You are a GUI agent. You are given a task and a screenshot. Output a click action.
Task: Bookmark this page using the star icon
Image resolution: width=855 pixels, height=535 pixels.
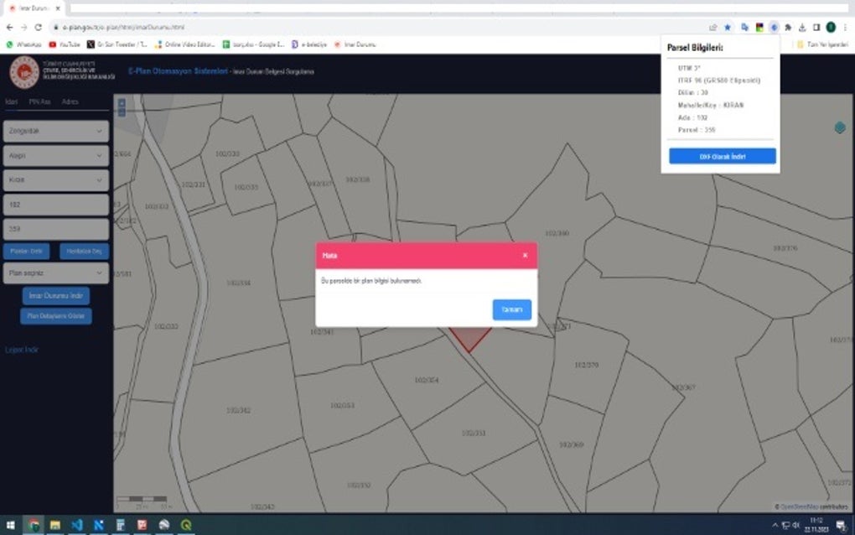pyautogui.click(x=728, y=26)
